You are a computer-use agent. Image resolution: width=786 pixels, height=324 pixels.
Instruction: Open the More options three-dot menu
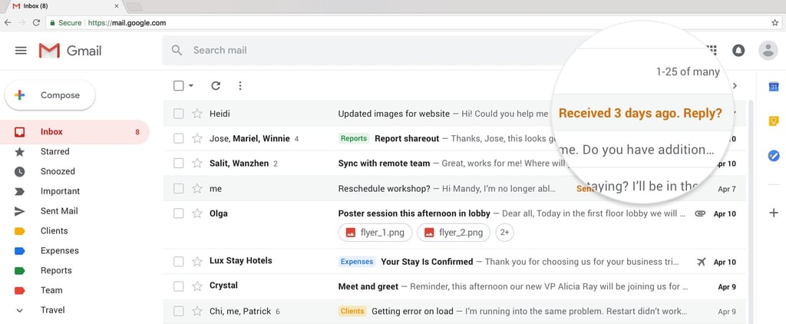(240, 86)
